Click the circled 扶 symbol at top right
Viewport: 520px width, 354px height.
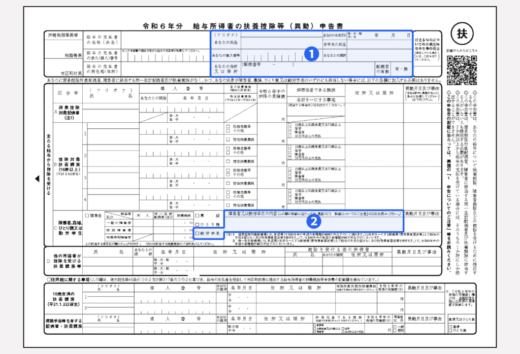462,34
